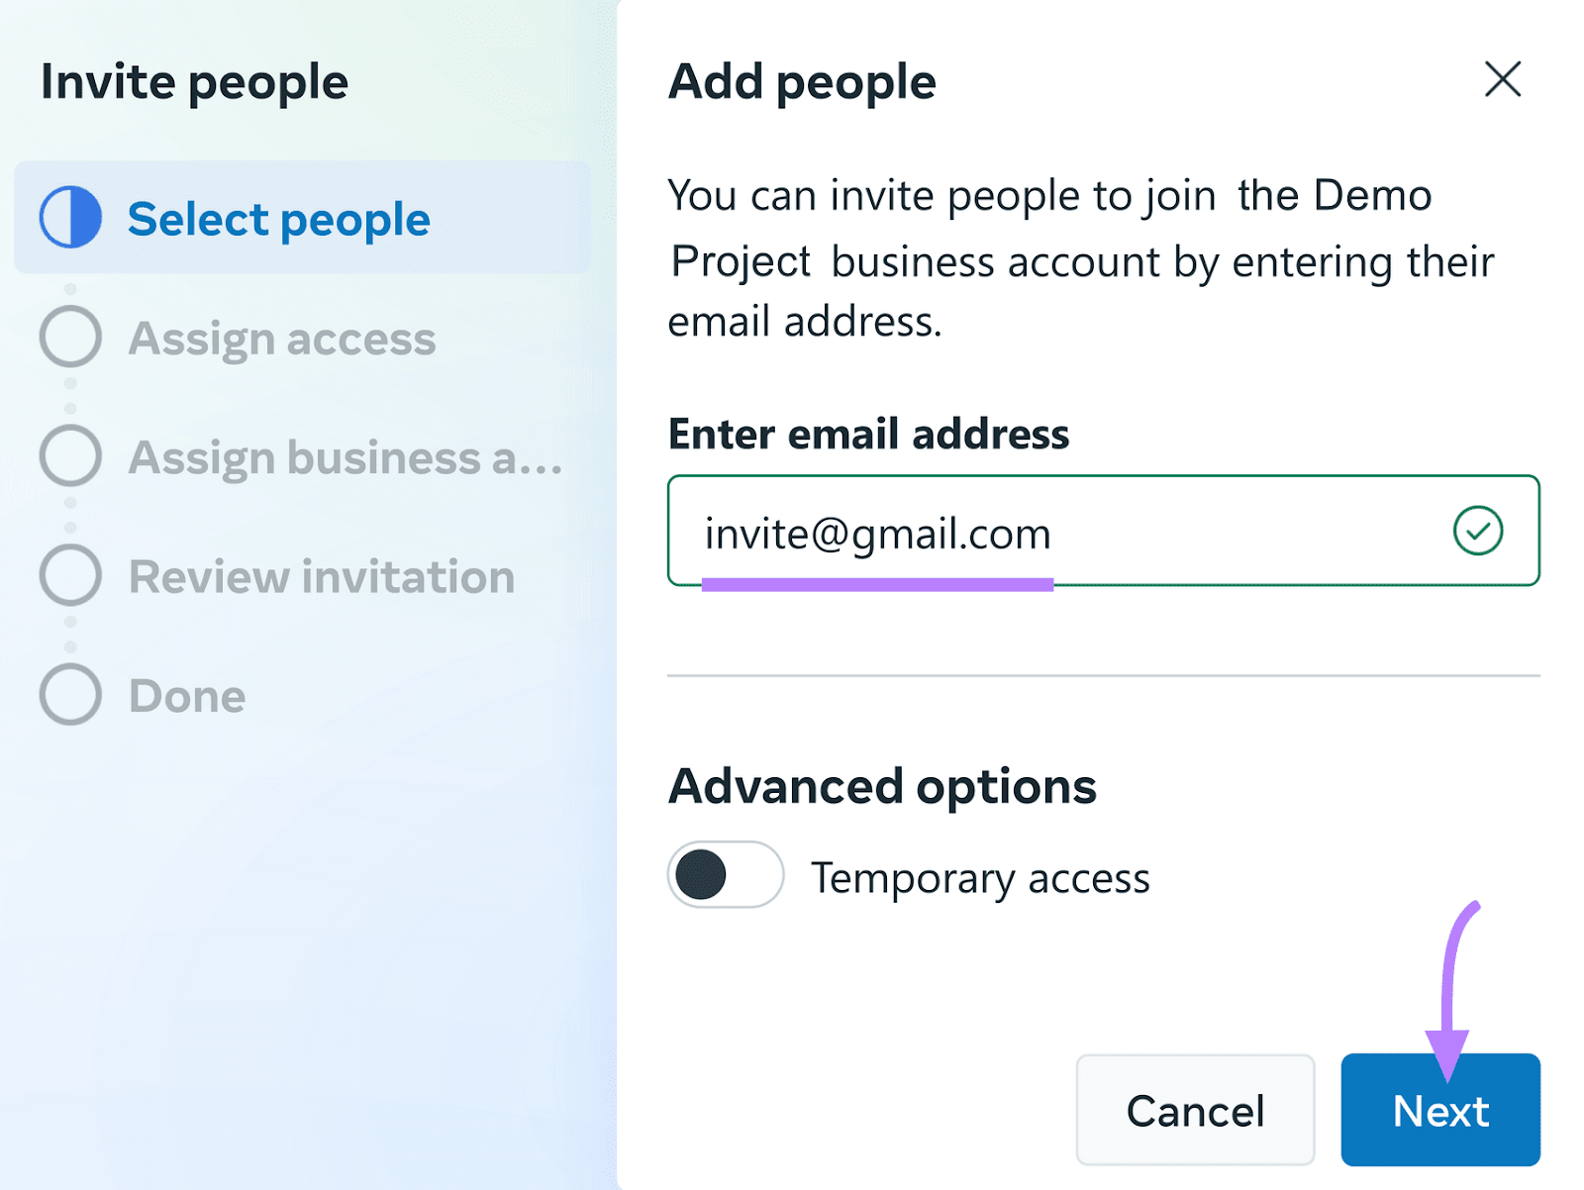Image resolution: width=1584 pixels, height=1190 pixels.
Task: Open the Review invitation step
Action: pos(321,575)
